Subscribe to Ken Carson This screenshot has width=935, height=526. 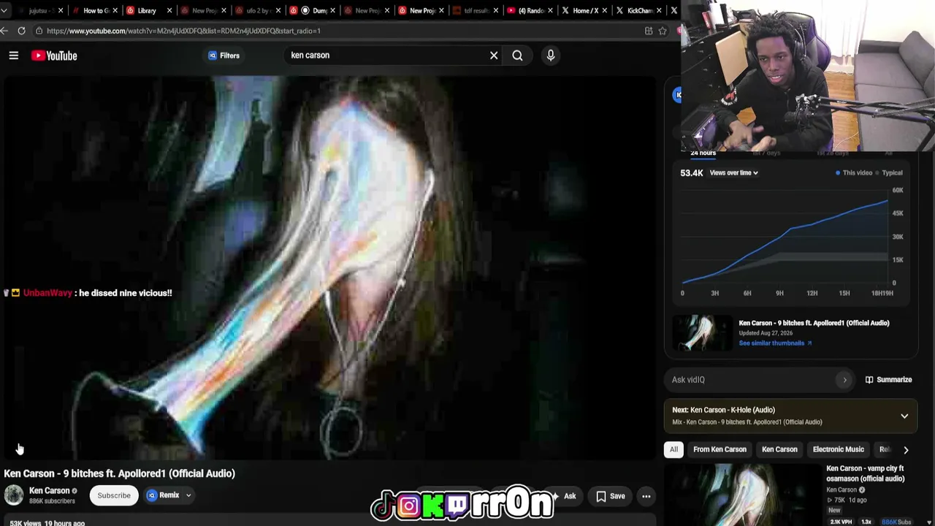tap(114, 495)
